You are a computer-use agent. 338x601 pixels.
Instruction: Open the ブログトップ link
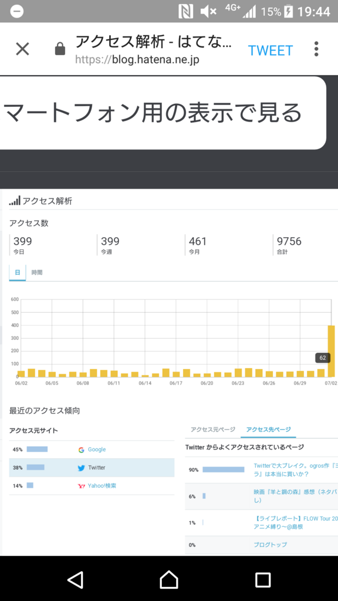click(x=270, y=544)
